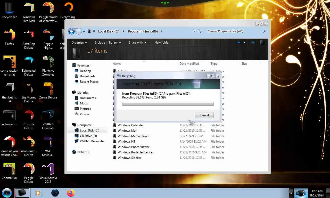Screen dimensions: 330x198
Task: Launch Windows Live Mail desktop shortcut
Action: (x=29, y=12)
